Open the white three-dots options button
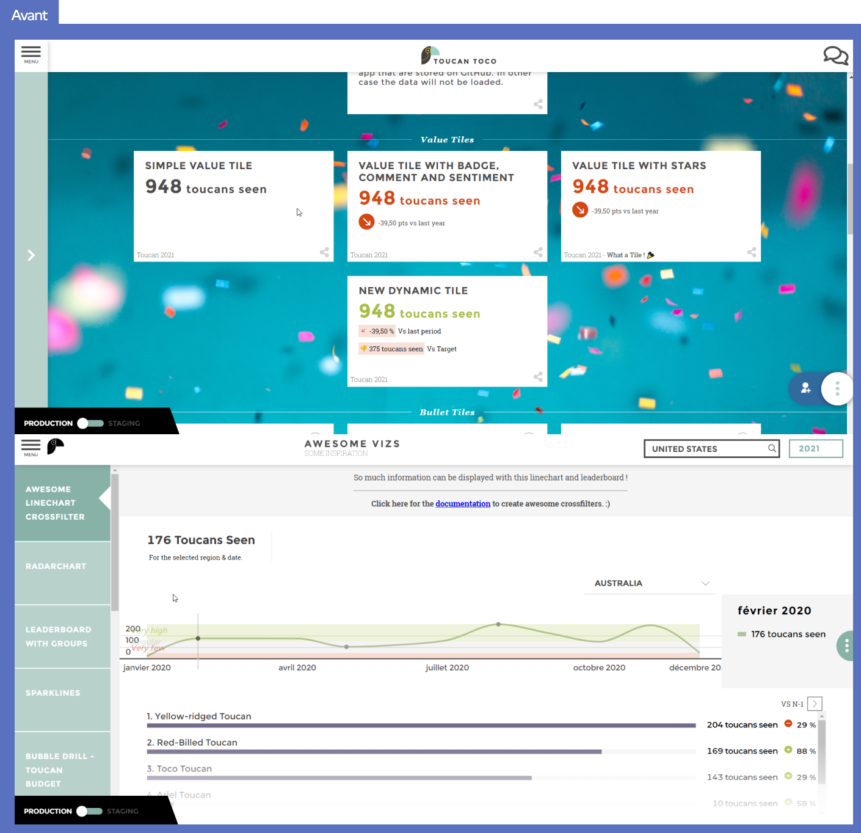The width and height of the screenshot is (861, 833). coord(837,388)
